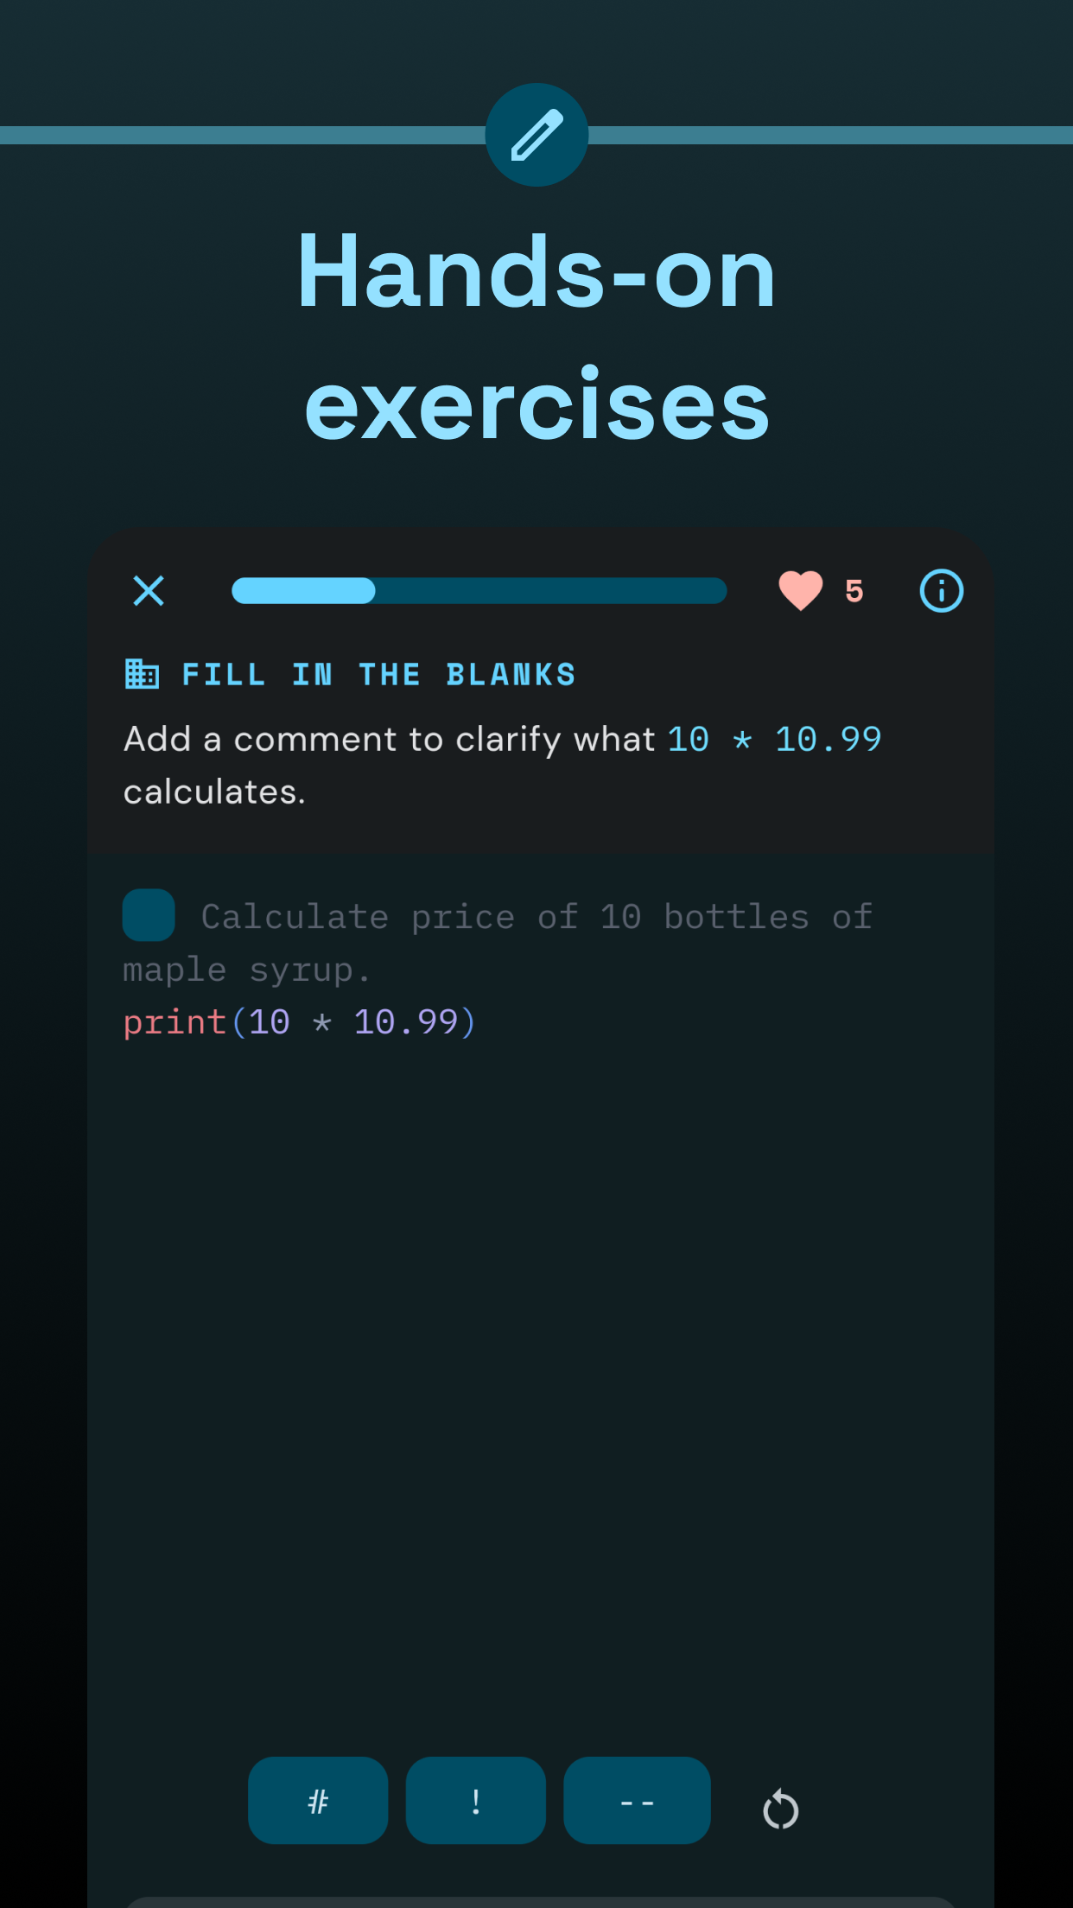
Task: Choose the -- answer option
Action: (637, 1801)
